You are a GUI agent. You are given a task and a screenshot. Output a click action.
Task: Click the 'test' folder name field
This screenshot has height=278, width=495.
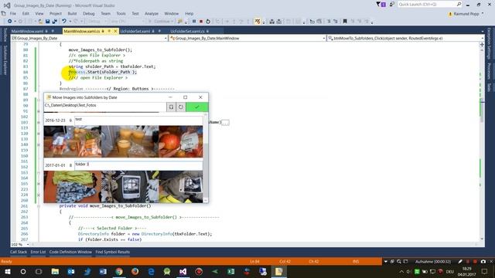[138, 120]
